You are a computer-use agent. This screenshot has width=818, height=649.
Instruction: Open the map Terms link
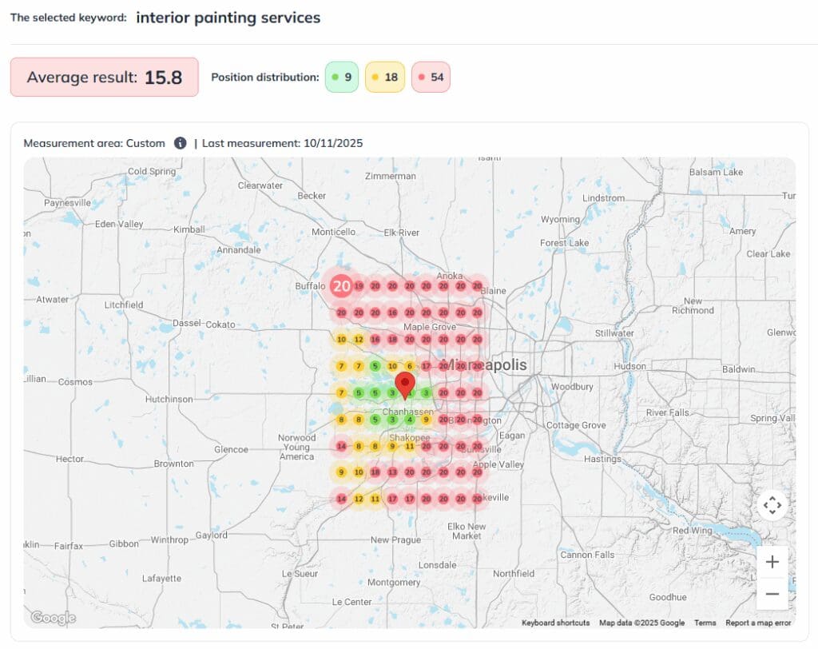tap(705, 623)
